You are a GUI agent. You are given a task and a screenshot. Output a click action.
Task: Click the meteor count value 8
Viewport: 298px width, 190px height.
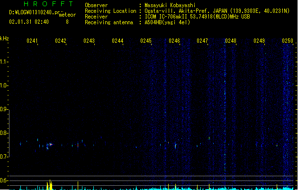pyautogui.click(x=67, y=22)
